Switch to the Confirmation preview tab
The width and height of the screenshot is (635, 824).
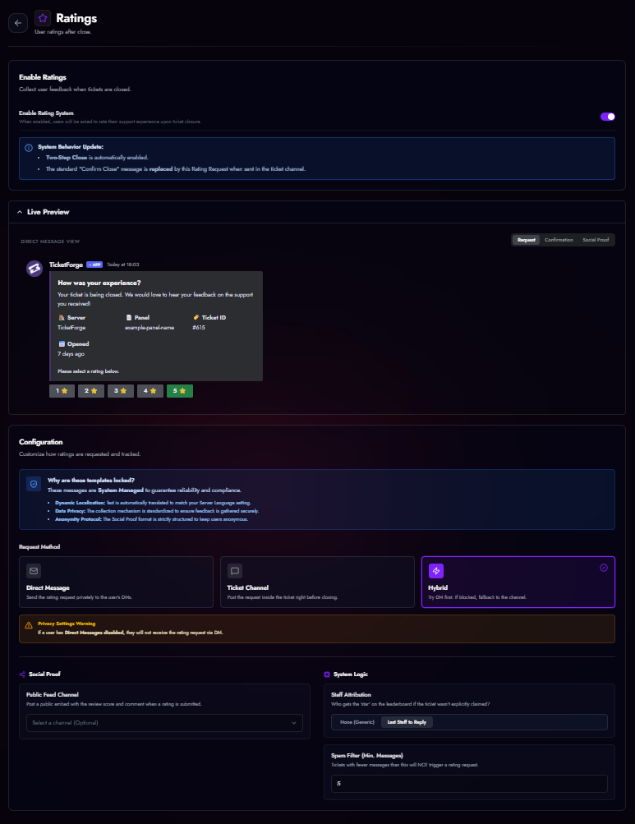[559, 240]
